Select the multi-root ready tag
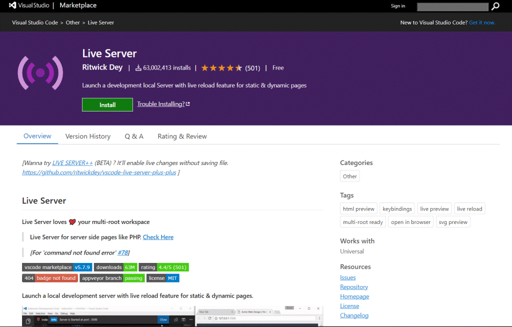 point(363,222)
